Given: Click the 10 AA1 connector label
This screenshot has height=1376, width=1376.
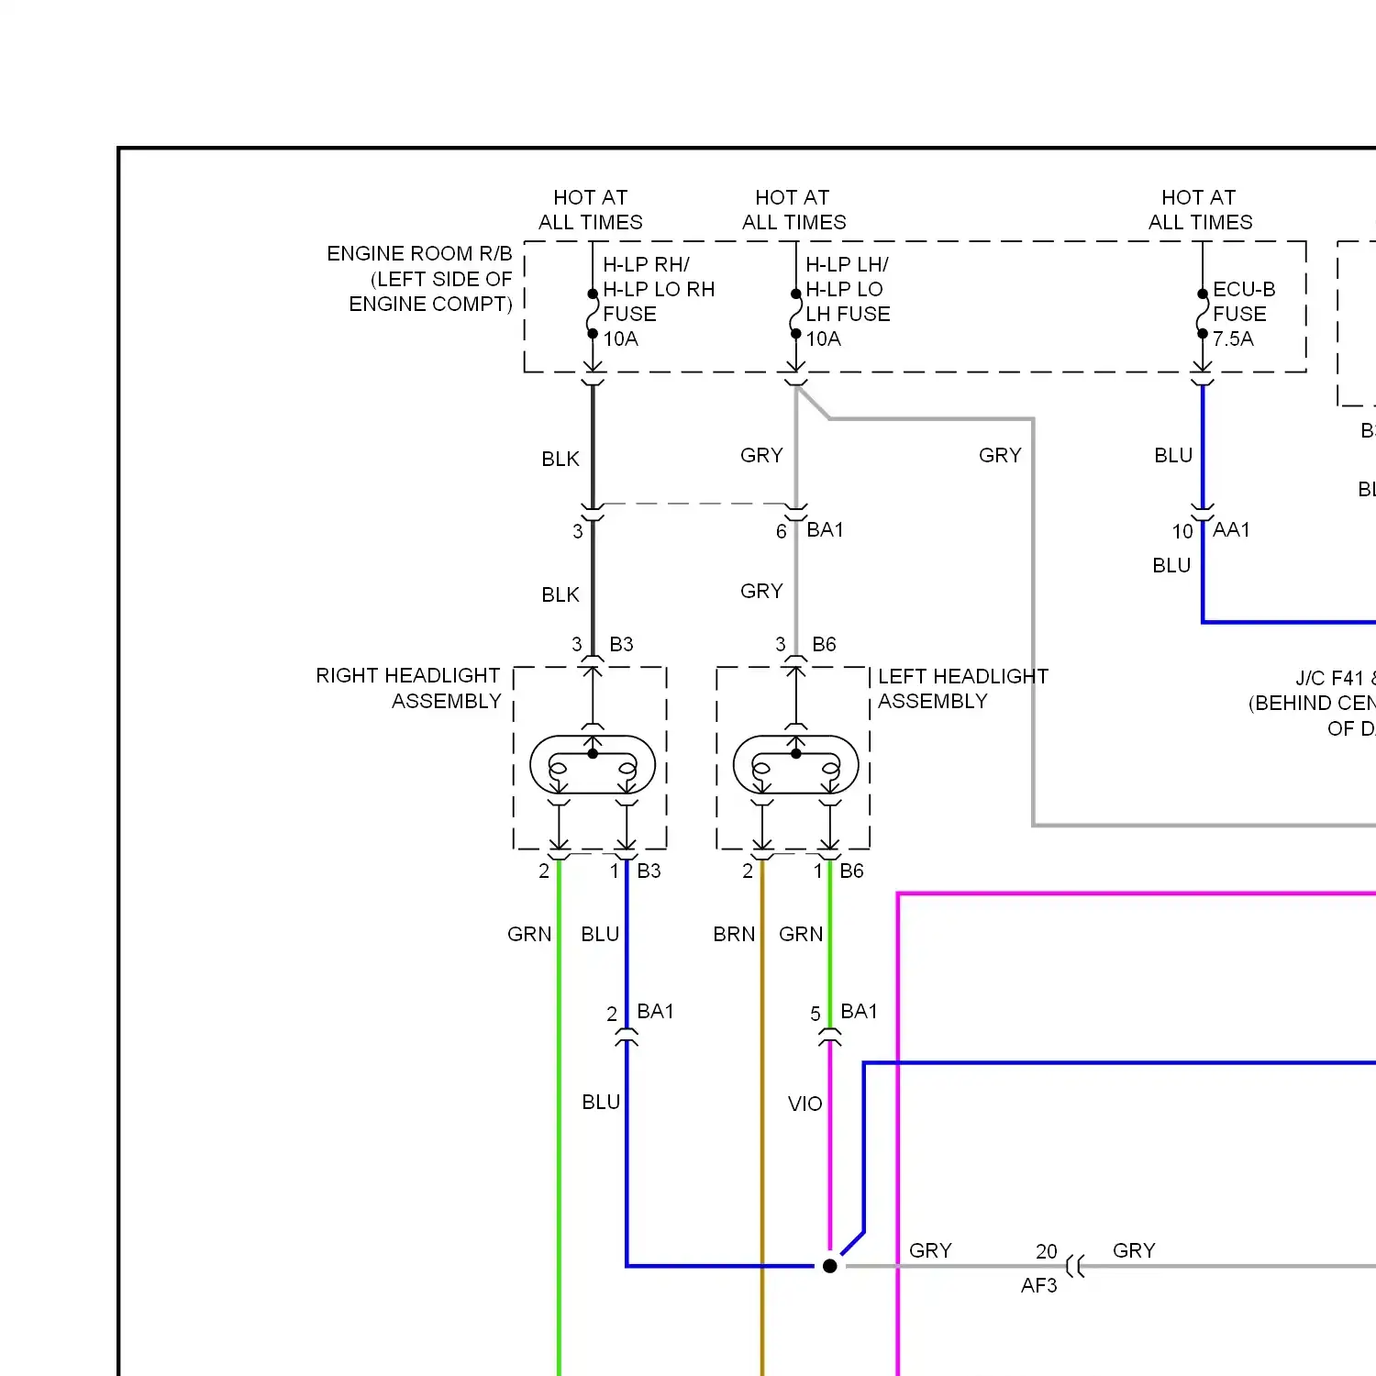Looking at the screenshot, I should [x=1211, y=530].
